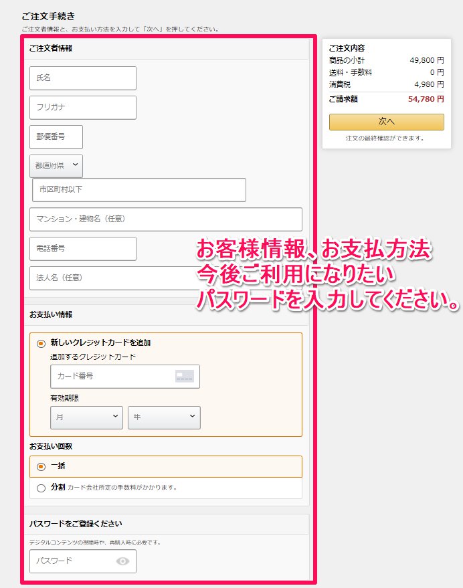Select the 郵便番号 postal code field
Screen dimensions: 463x588
click(x=56, y=137)
